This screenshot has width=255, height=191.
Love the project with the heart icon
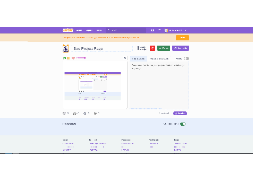(64, 114)
